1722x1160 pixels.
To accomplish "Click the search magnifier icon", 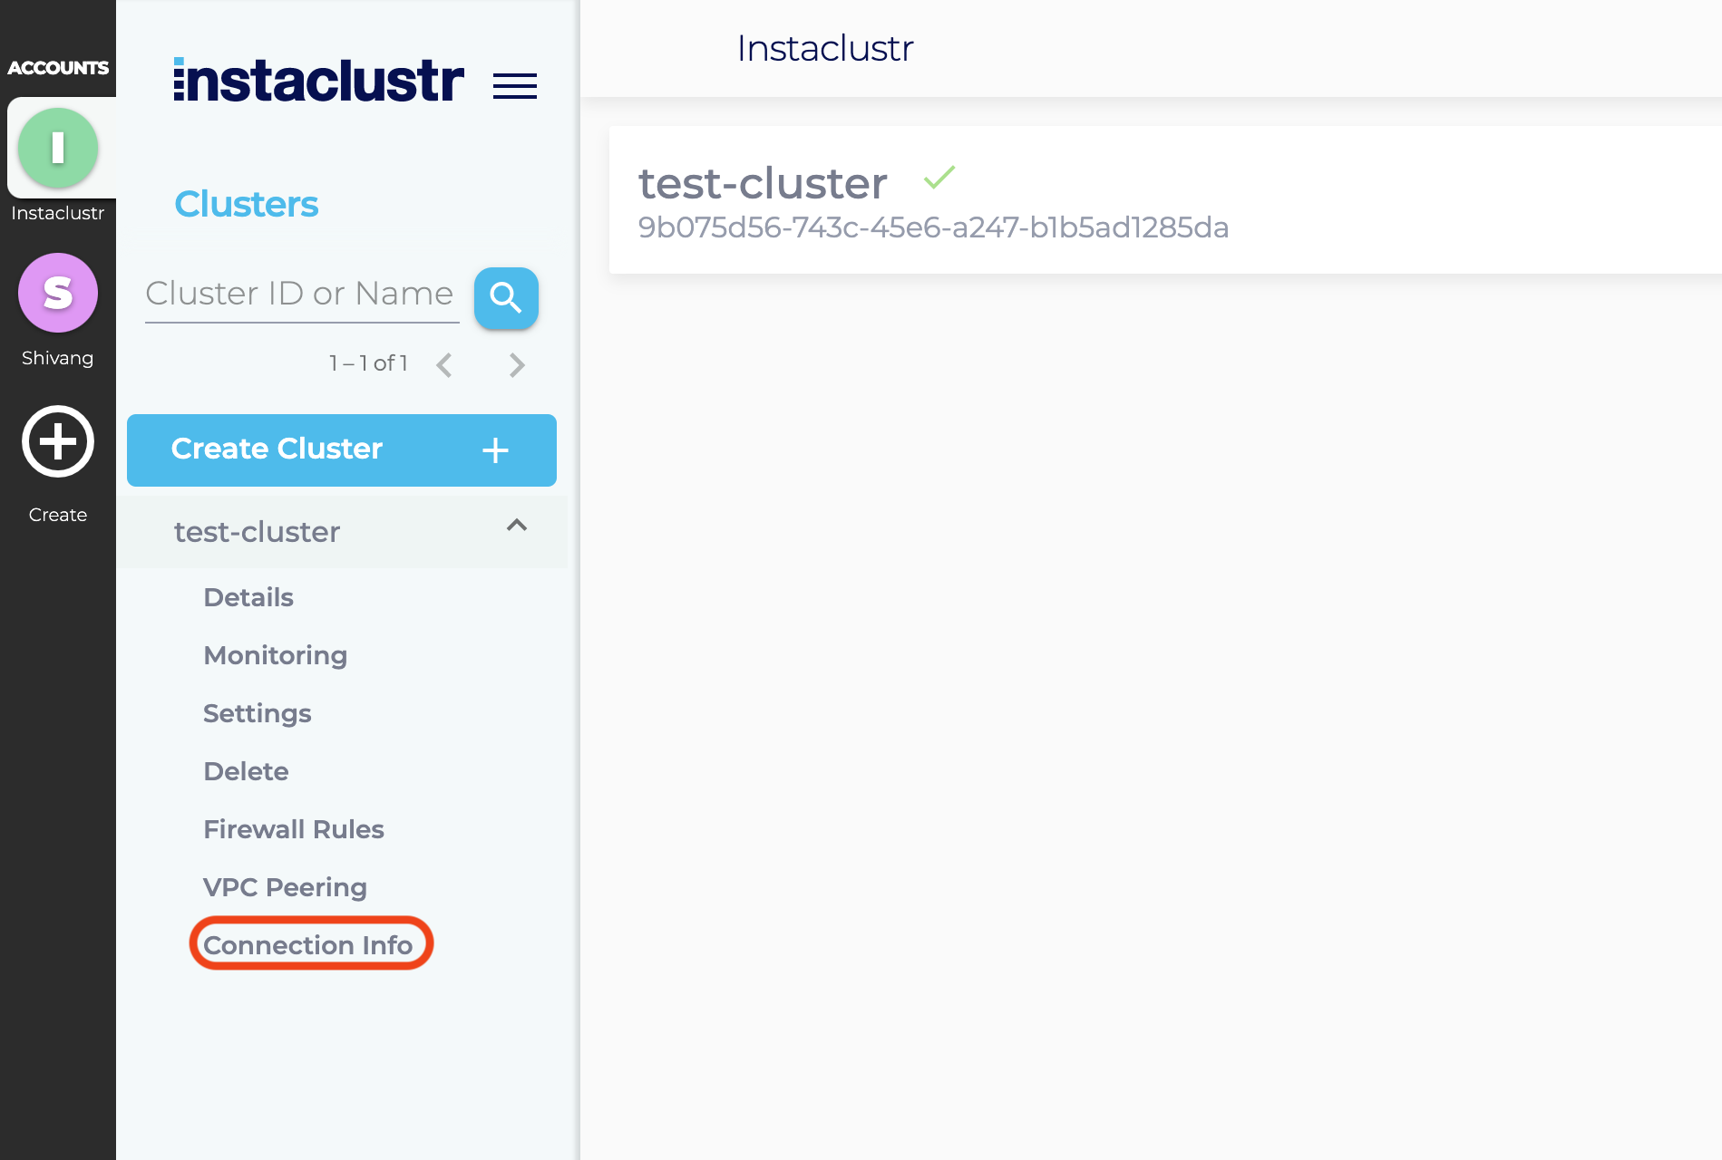I will 506,298.
